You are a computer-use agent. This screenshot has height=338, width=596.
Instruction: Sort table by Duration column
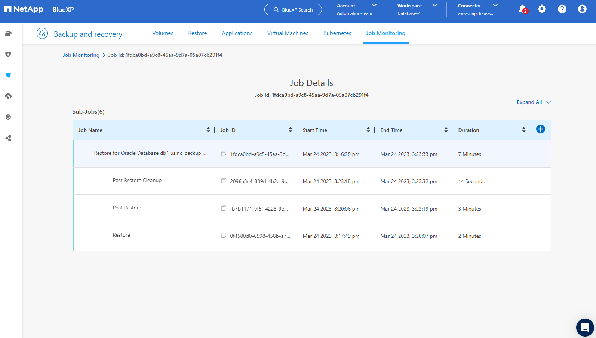pyautogui.click(x=523, y=130)
